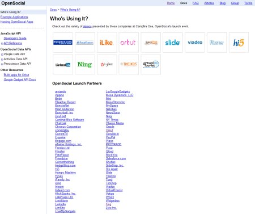The width and height of the screenshot is (255, 214).
Task: Expand the Activities Data API node
Action: [2, 59]
